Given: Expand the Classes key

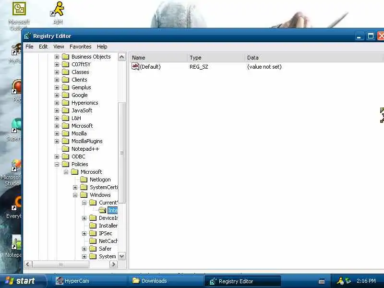Looking at the screenshot, I should [57, 72].
